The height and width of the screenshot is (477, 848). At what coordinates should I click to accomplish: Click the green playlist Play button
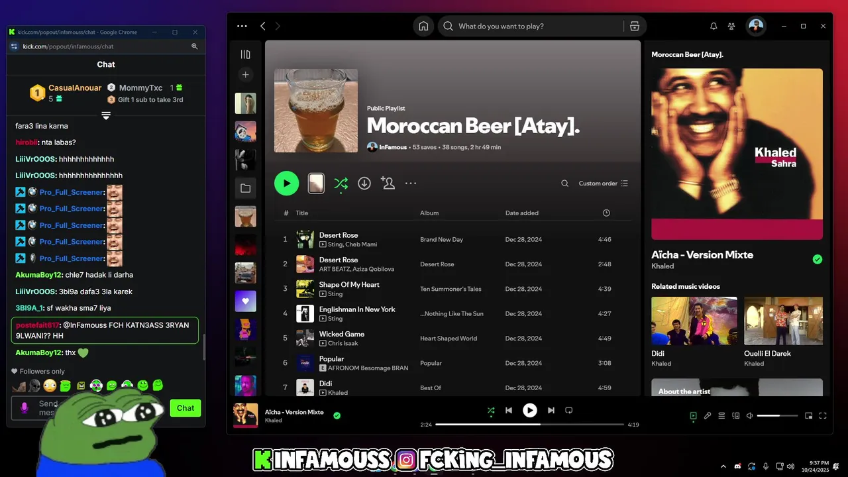coord(287,184)
